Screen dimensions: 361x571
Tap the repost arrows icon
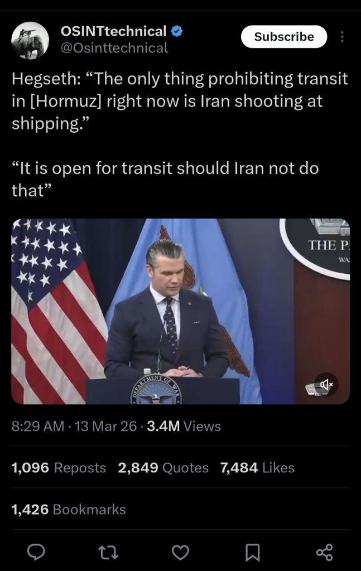tap(109, 553)
